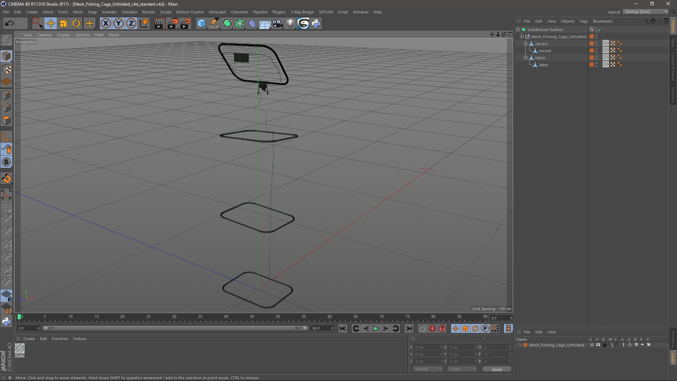This screenshot has height=381, width=677.
Task: Toggle Z axis lock
Action: (131, 24)
